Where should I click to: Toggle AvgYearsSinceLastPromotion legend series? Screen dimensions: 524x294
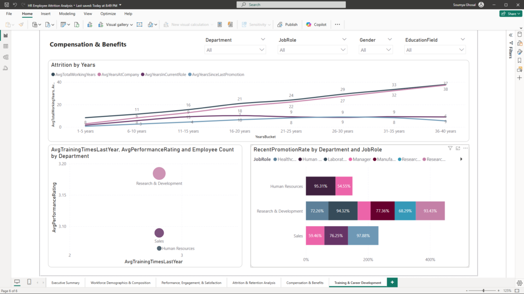pos(215,75)
